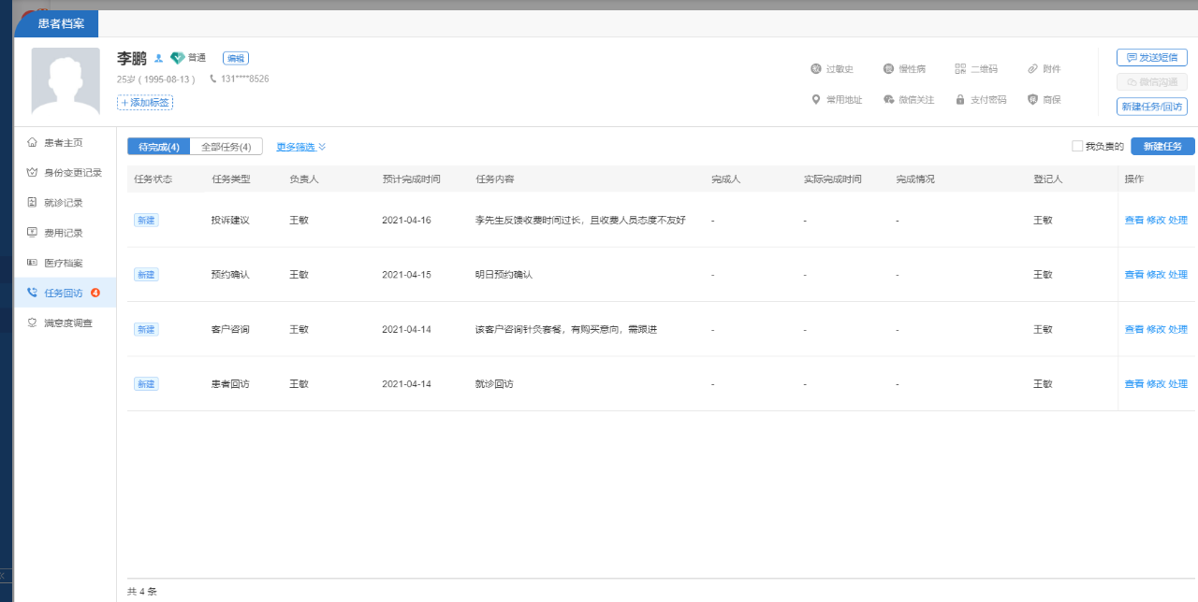Click the 添加标签 add tag button
Image resolution: width=1198 pixels, height=602 pixels.
click(x=145, y=103)
